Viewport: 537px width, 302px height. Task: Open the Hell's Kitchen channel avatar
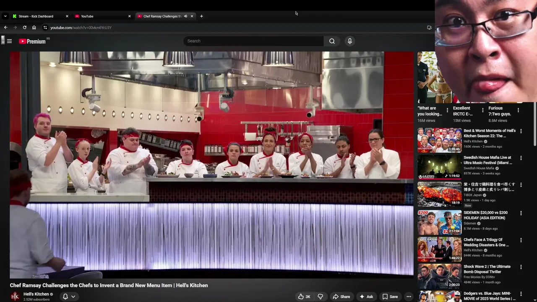pyautogui.click(x=15, y=296)
